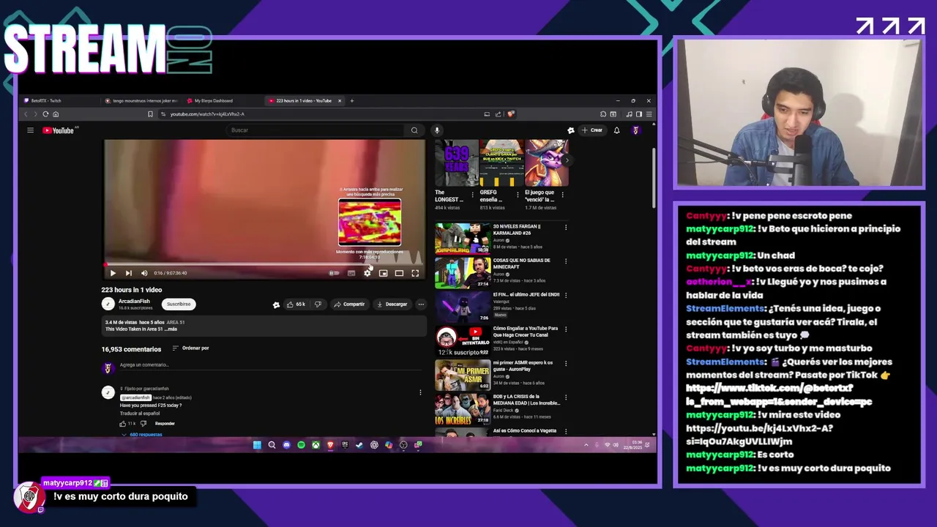937x527 pixels.
Task: Open options for mi primer ASMR video
Action: point(566,363)
